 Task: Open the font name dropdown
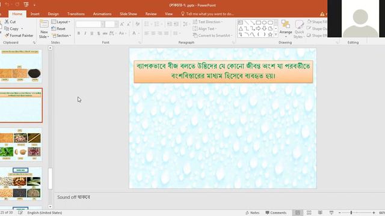point(103,24)
